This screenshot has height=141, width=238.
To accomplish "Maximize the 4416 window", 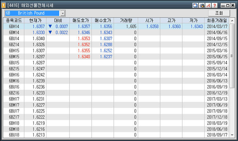I will (x=228, y=5).
